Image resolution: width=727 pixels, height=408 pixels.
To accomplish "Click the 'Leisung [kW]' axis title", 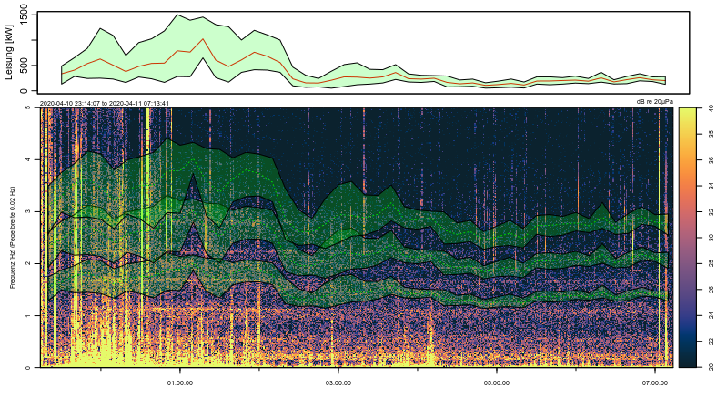I will (9, 52).
